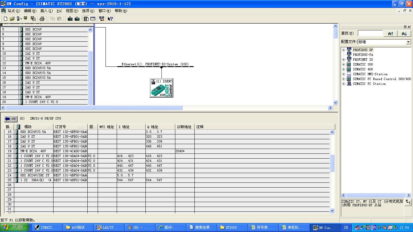Click the Open station folder icon
This screenshot has width=413, height=232.
tap(12, 19)
